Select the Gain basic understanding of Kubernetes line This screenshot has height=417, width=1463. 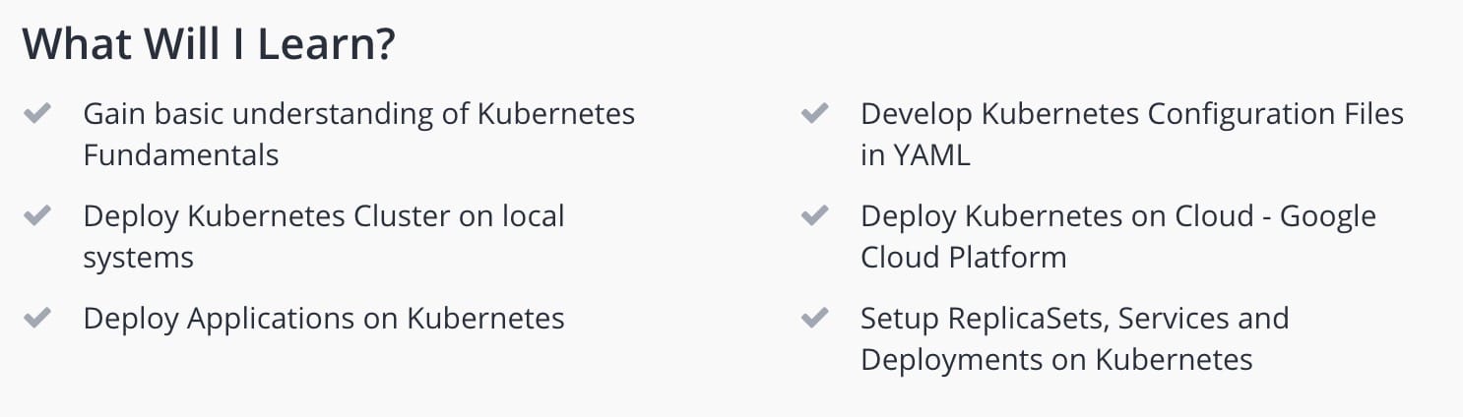pyautogui.click(x=359, y=114)
